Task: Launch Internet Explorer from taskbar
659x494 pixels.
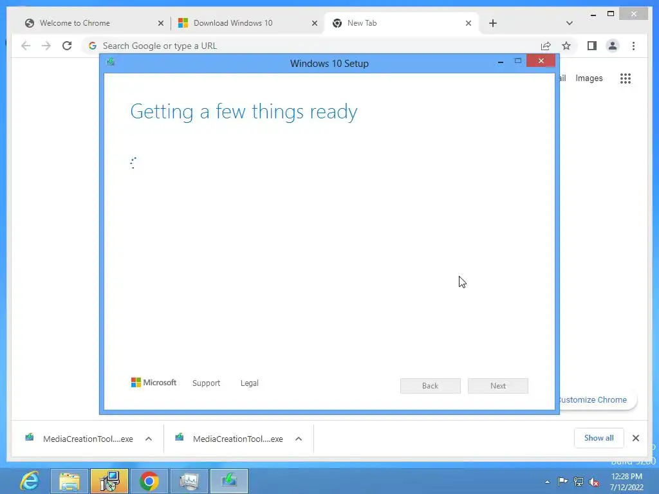Action: (x=30, y=481)
